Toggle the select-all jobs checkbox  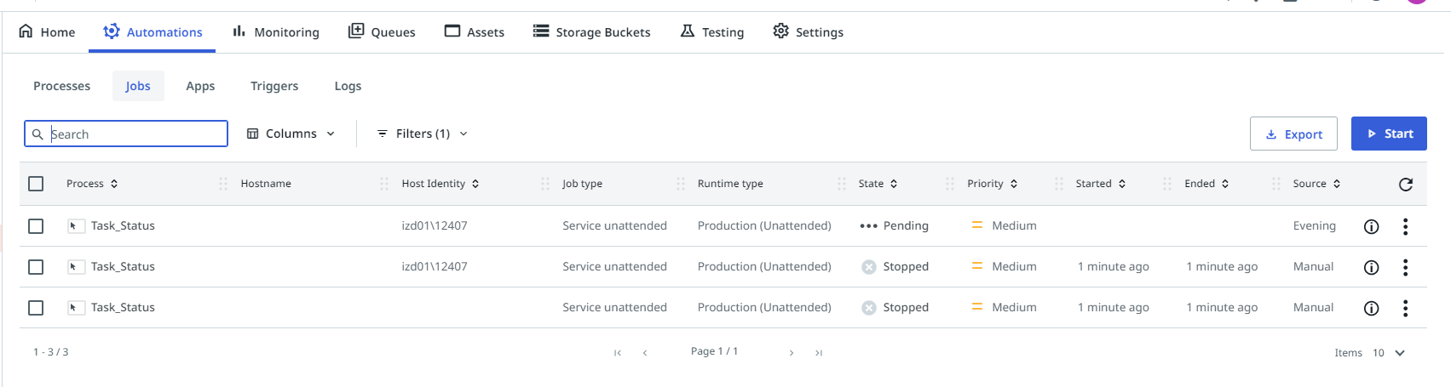pyautogui.click(x=36, y=184)
